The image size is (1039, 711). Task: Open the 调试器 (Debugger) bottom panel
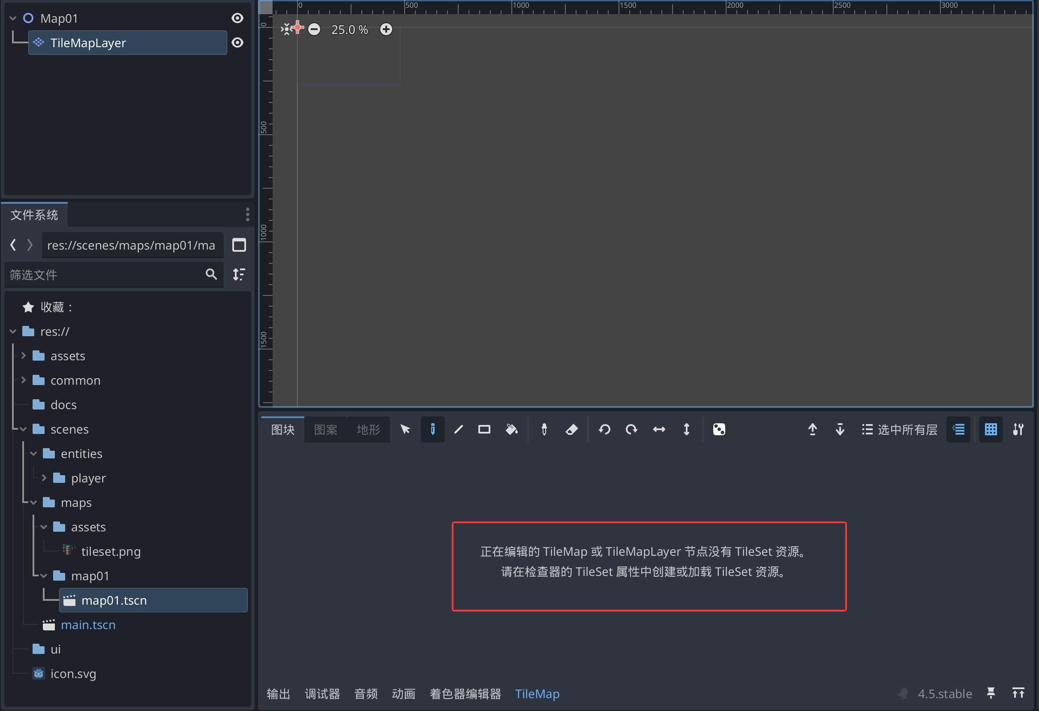[x=322, y=693]
